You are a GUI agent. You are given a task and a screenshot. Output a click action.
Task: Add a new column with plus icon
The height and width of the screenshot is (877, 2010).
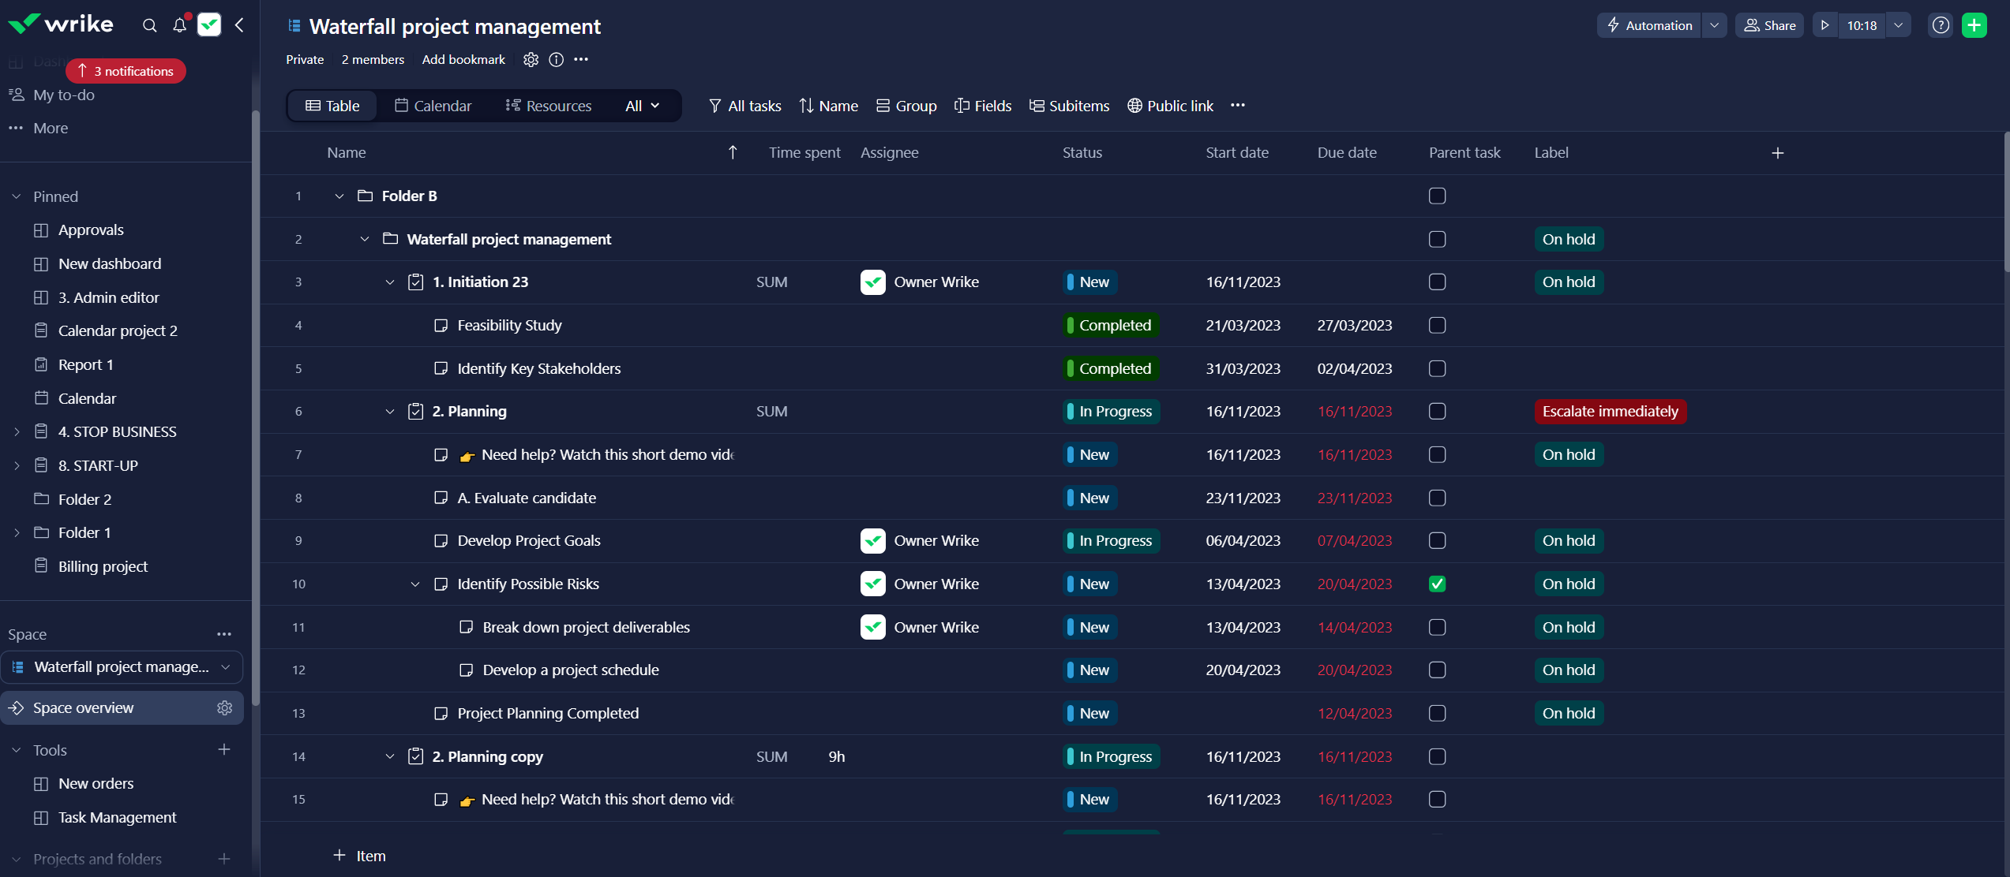tap(1777, 153)
